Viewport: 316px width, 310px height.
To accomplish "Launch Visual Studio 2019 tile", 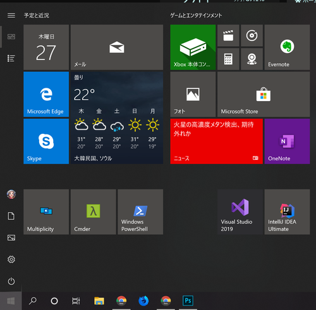I will [x=240, y=212].
